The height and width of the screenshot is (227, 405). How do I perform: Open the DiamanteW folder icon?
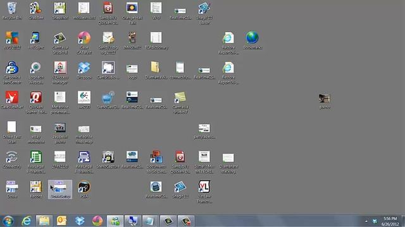click(156, 70)
